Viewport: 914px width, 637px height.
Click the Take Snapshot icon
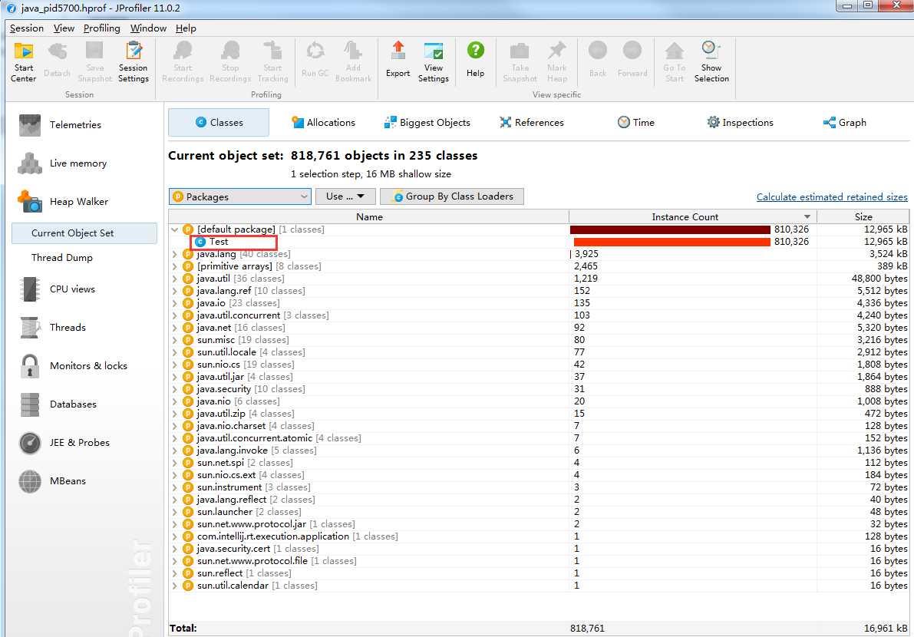[520, 61]
